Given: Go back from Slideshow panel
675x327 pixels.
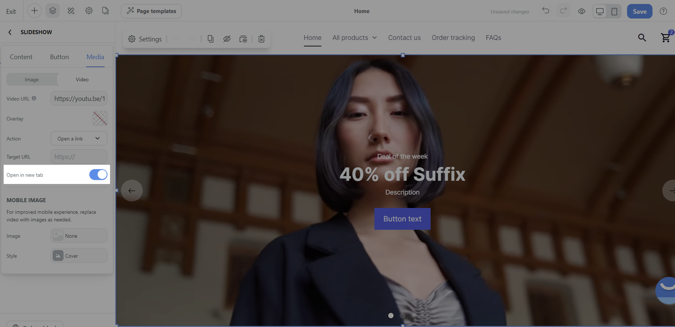Looking at the screenshot, I should 10,32.
